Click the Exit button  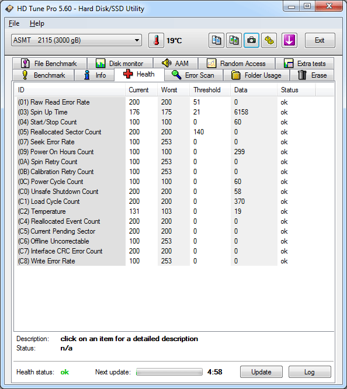[x=320, y=40]
